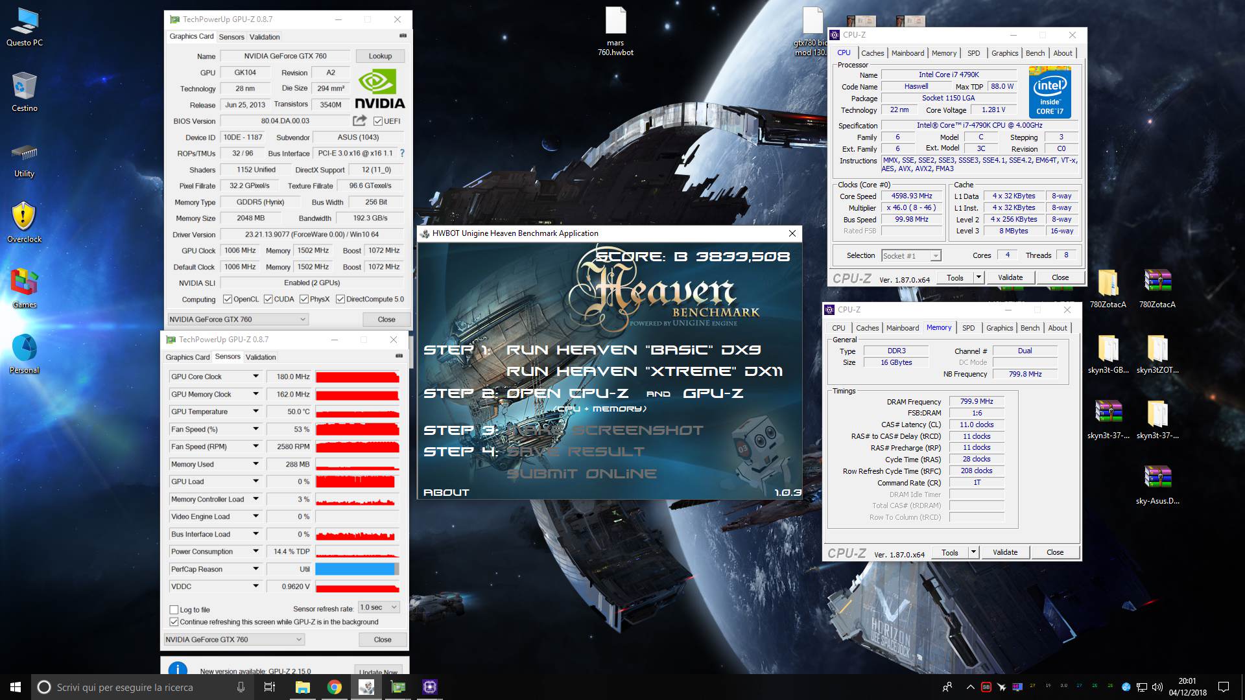Click RUN HEAVEN "XTREME" DX11 option
The image size is (1245, 700).
(644, 371)
